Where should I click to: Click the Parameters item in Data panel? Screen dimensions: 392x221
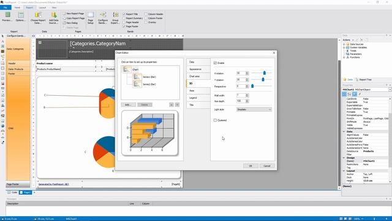[355, 54]
